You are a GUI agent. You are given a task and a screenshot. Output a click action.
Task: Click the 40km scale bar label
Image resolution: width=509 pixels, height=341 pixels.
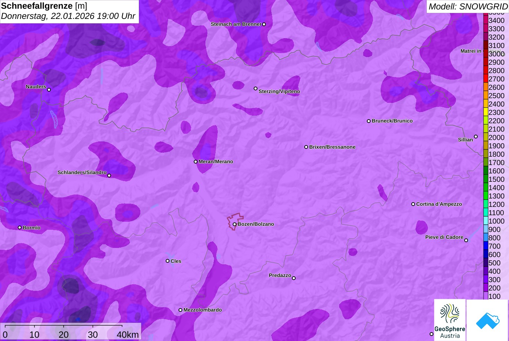pos(128,335)
